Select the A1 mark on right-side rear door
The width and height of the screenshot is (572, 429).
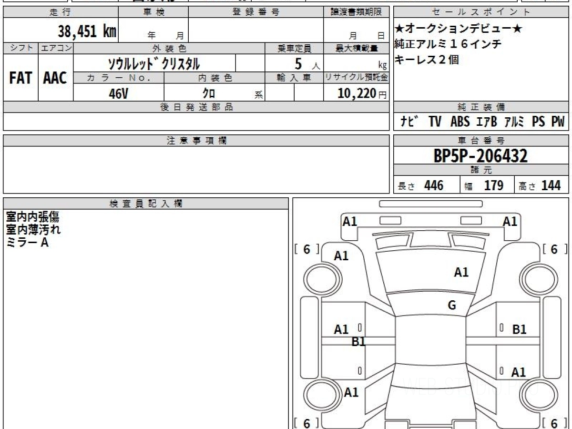[x=519, y=372]
